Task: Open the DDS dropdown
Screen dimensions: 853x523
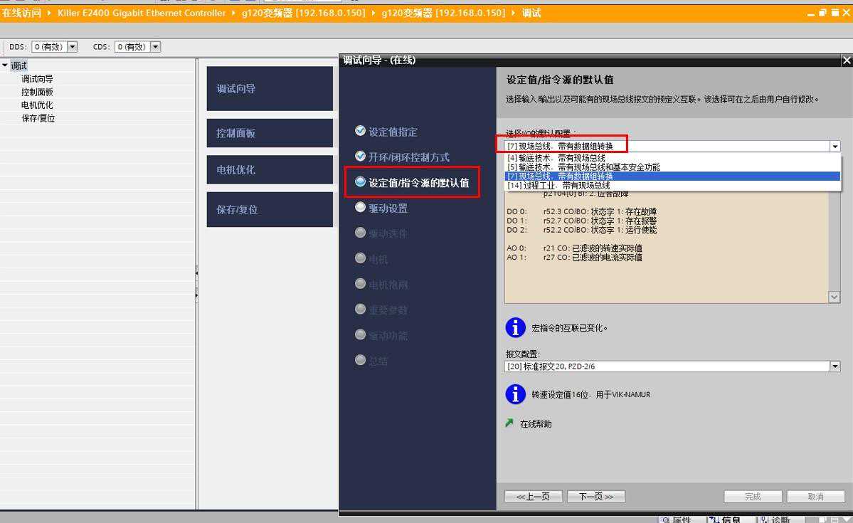Action: coord(72,47)
